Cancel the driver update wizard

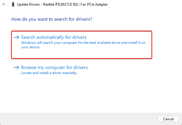click(x=168, y=119)
